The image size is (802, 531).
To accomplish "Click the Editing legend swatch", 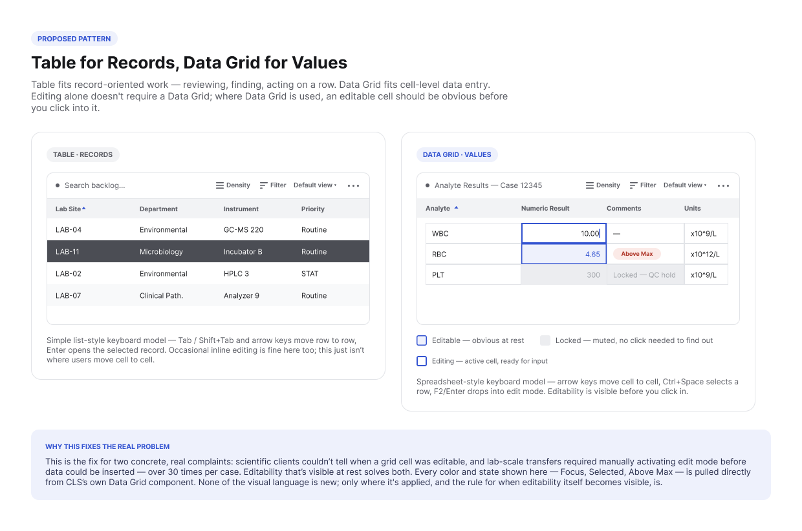I will click(422, 361).
